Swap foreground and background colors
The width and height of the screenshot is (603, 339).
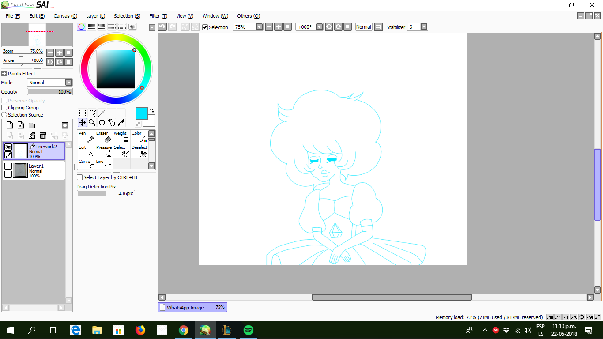point(152,110)
